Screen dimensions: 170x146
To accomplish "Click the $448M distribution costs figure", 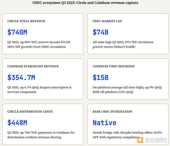I will [x=17, y=123].
